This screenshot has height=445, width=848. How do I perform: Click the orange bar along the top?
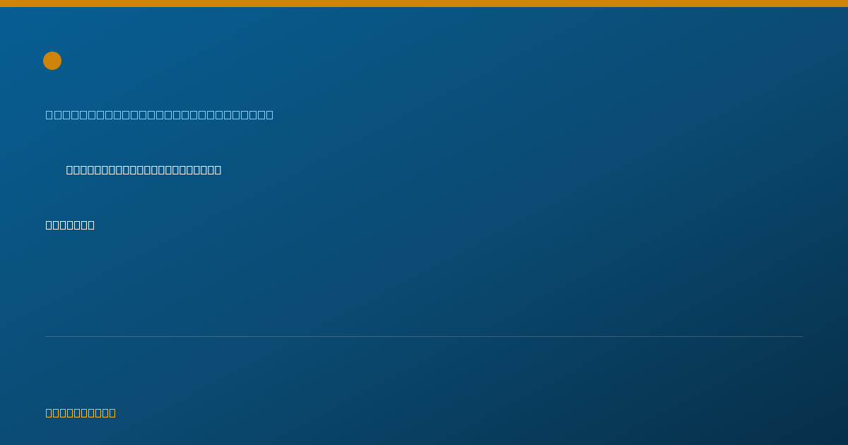click(424, 4)
